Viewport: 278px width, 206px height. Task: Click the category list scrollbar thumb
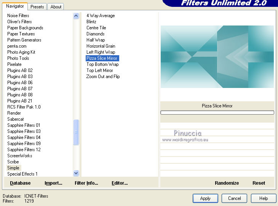pos(76,132)
